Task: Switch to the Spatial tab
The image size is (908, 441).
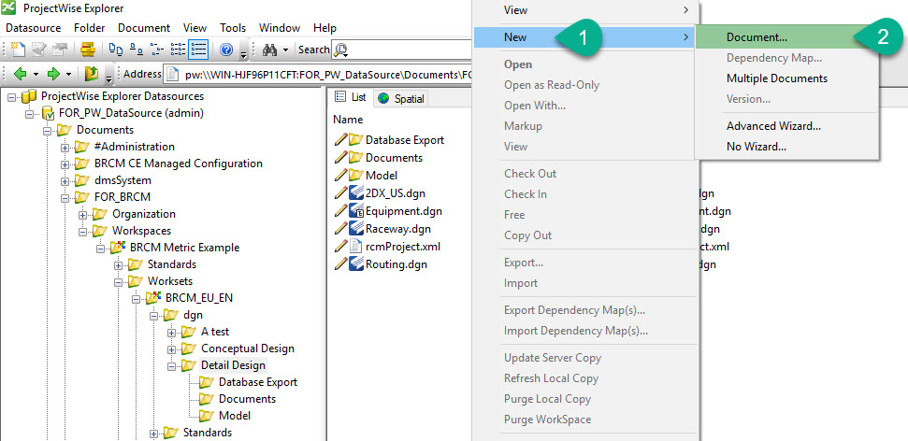Action: click(401, 99)
